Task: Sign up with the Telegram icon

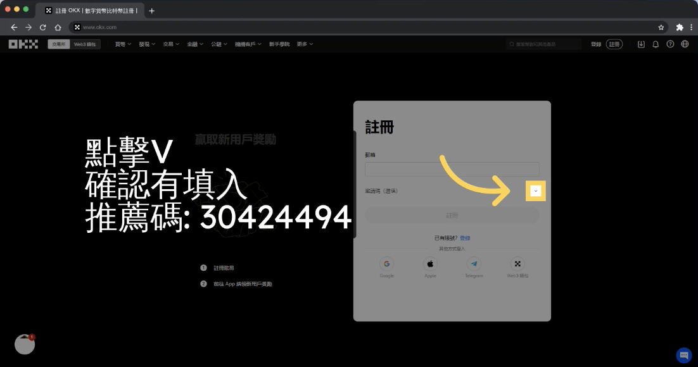Action: coord(474,264)
